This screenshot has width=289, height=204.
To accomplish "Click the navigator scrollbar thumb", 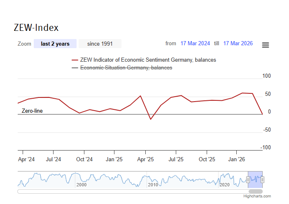I will (x=256, y=191).
